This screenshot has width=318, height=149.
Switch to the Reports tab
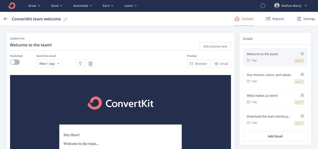coord(275,19)
